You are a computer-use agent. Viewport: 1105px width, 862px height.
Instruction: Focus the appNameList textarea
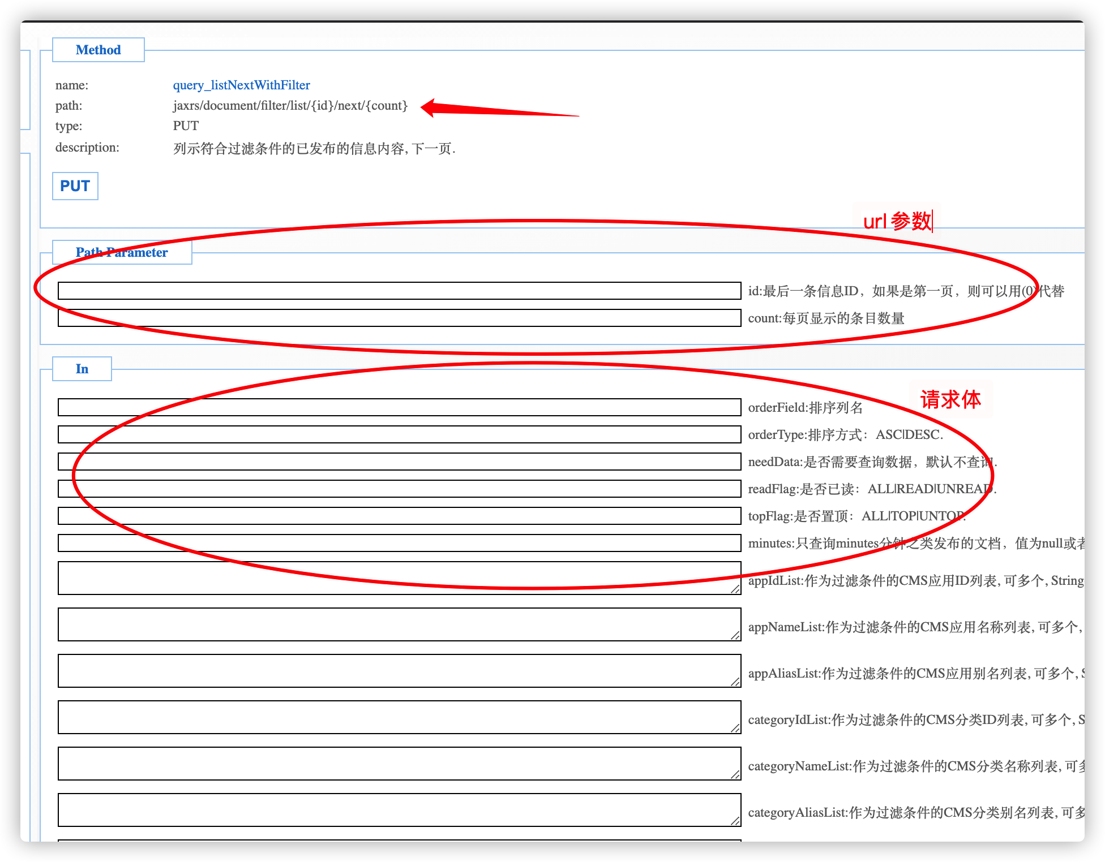(399, 624)
